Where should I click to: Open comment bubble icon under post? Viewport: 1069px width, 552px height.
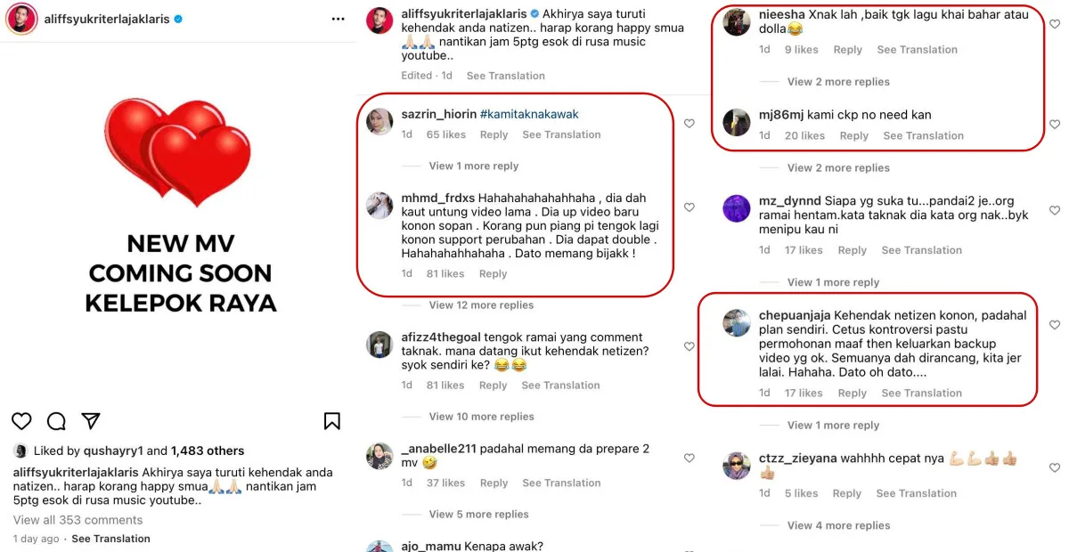pos(56,421)
